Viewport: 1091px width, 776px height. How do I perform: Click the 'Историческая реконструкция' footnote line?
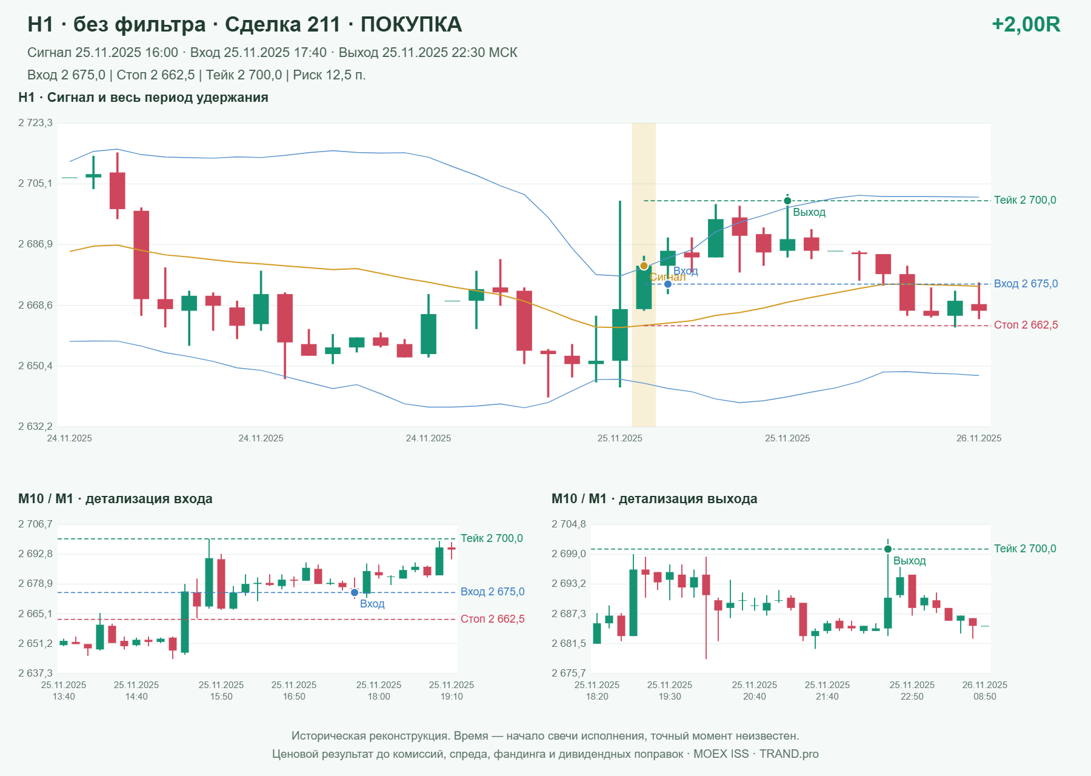coord(545,736)
